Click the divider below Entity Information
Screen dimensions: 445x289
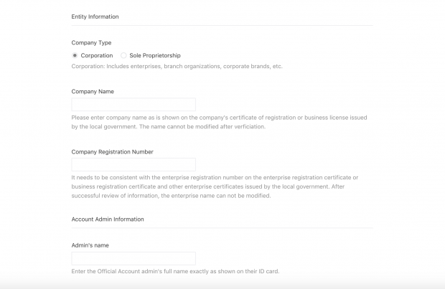point(222,26)
